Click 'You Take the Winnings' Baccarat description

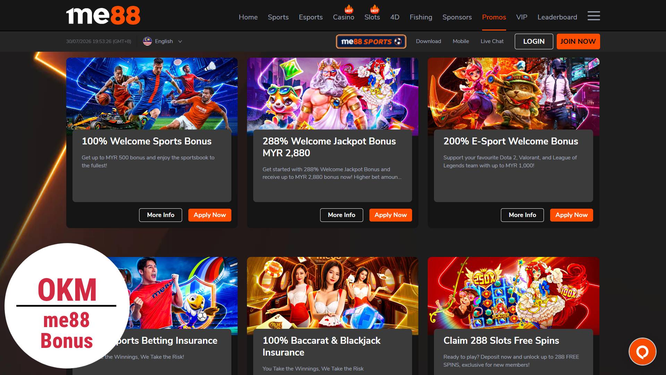point(313,369)
